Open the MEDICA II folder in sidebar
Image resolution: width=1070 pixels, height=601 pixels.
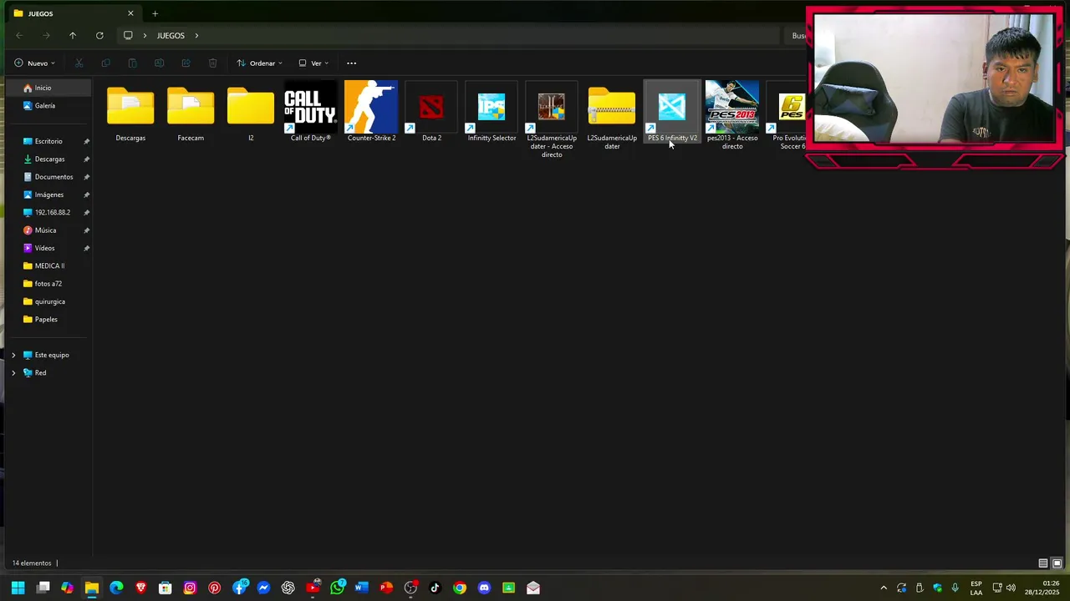48,266
